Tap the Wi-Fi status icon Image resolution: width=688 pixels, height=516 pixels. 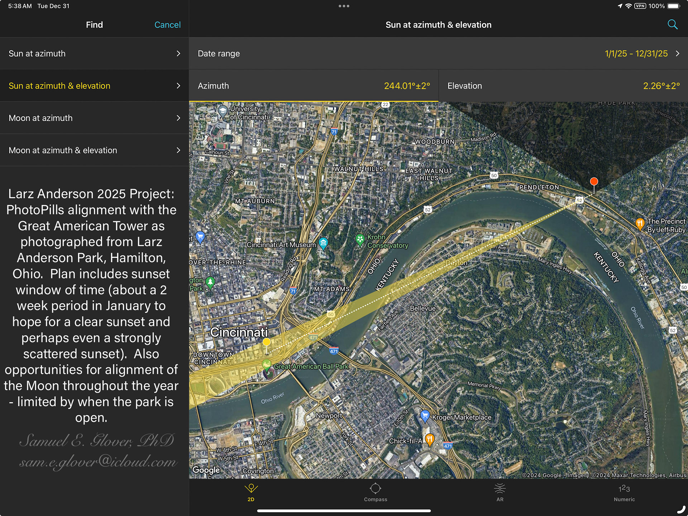point(629,6)
